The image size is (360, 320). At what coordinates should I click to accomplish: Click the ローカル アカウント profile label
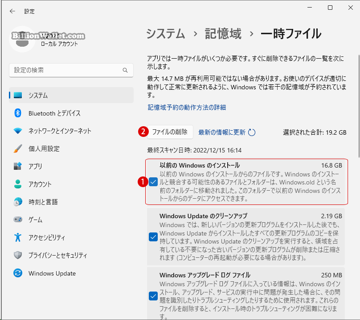coord(59,44)
